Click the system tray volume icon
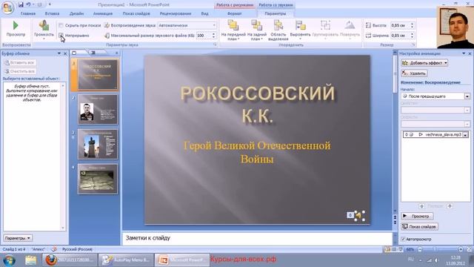The width and height of the screenshot is (474, 267). pyautogui.click(x=436, y=260)
